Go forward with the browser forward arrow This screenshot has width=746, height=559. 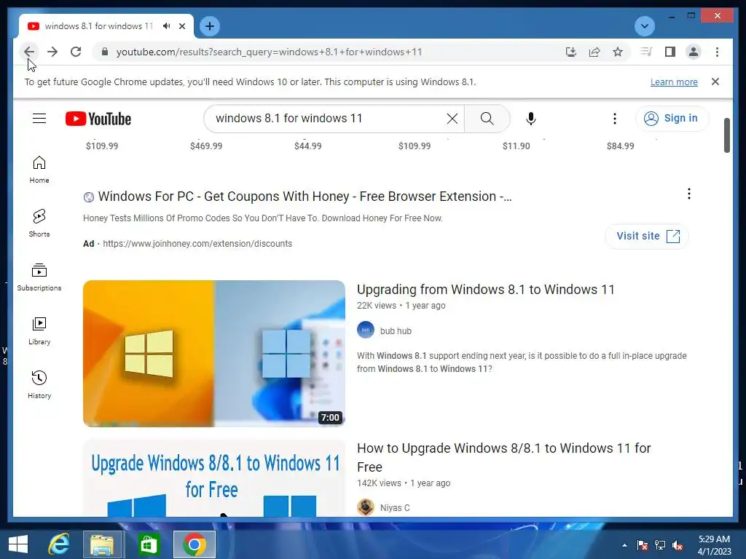pyautogui.click(x=52, y=52)
